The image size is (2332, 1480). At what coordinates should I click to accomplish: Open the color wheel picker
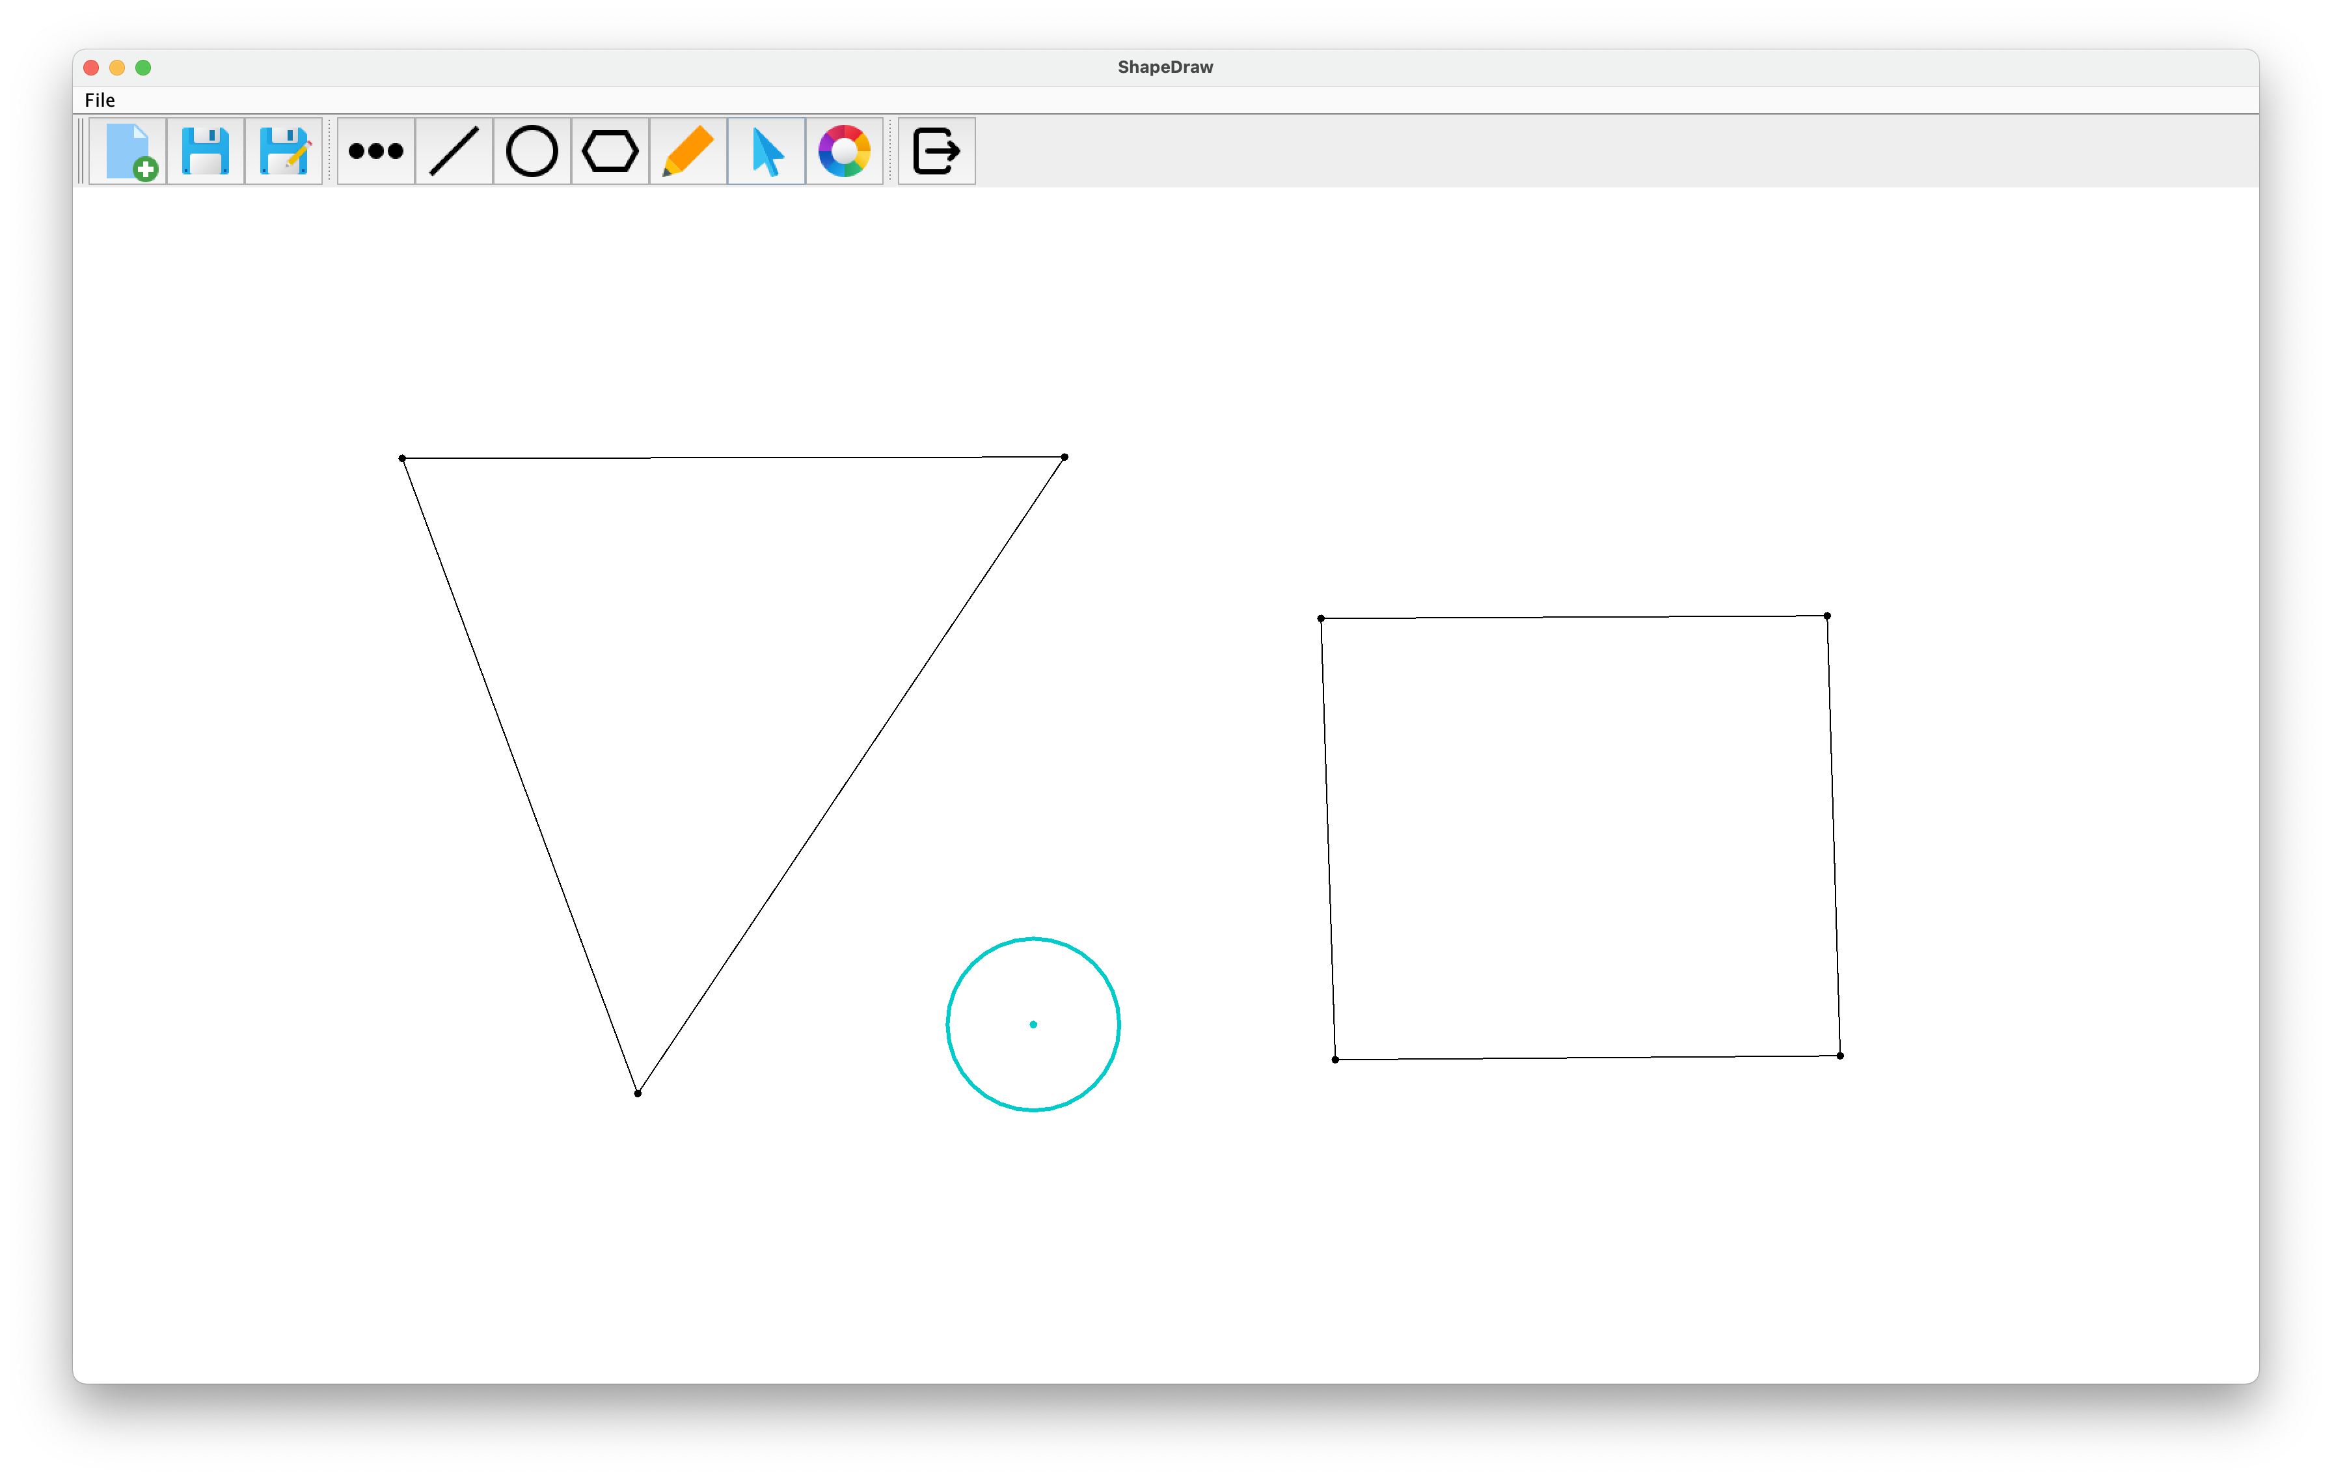(x=845, y=151)
